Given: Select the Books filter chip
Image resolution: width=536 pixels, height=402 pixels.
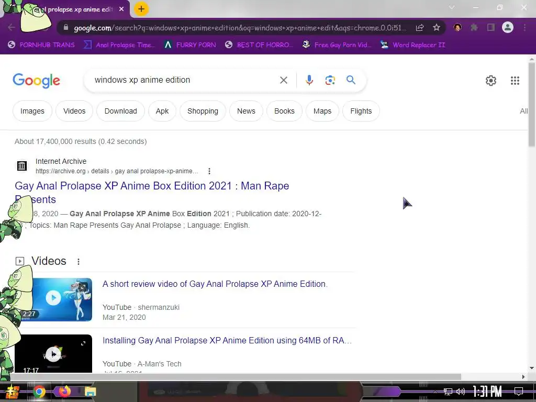Looking at the screenshot, I should click(x=284, y=111).
